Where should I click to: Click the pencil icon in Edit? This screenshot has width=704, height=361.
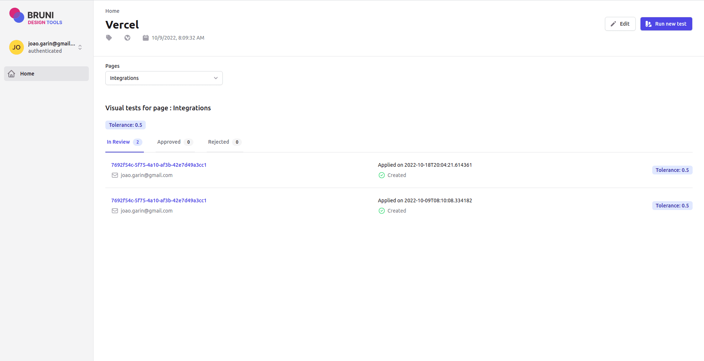pyautogui.click(x=613, y=24)
